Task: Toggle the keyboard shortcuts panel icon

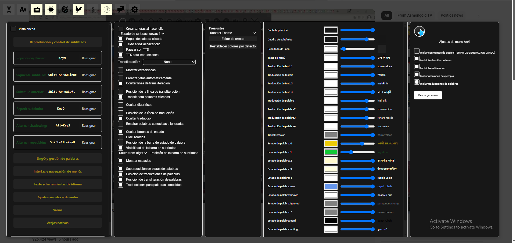Action: point(37,10)
